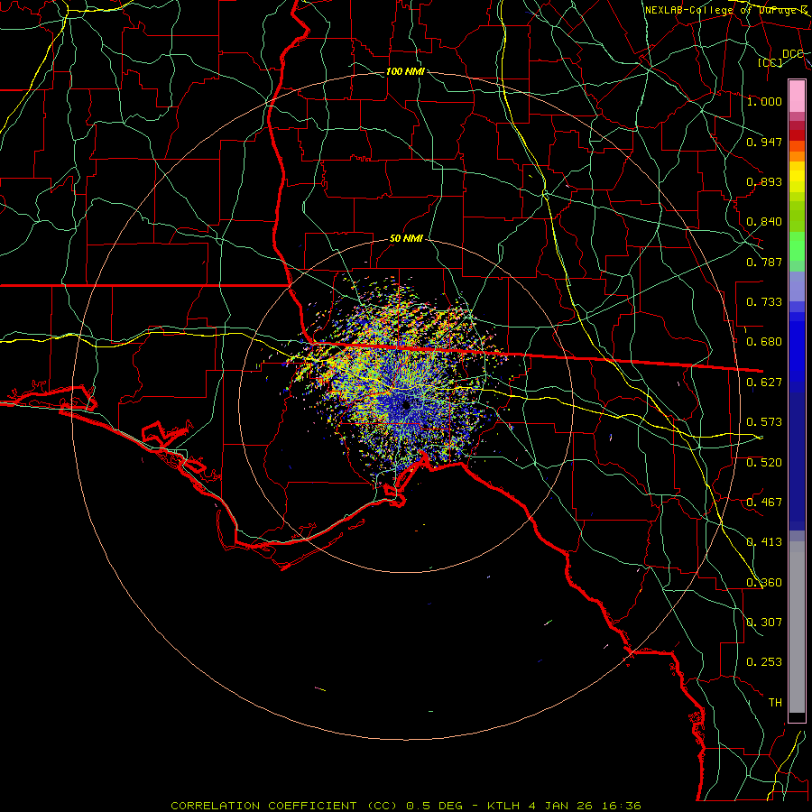This screenshot has height=812, width=812.
Task: Select the 0.627 scale value
Action: (x=764, y=383)
